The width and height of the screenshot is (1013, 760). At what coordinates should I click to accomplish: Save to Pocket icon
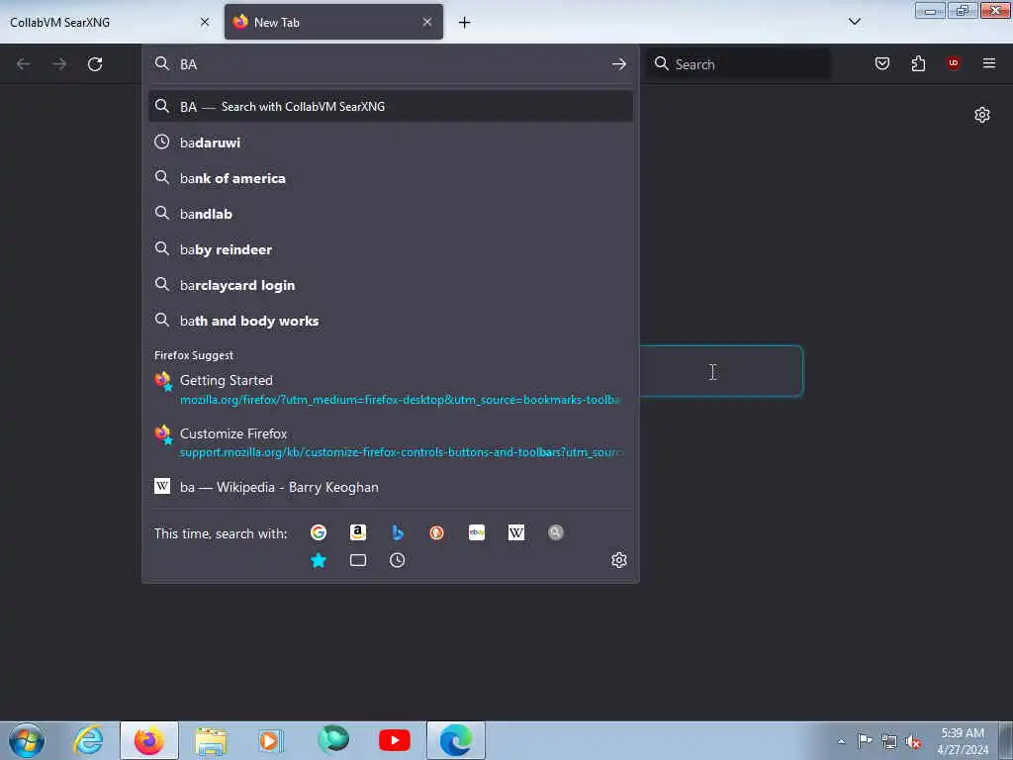click(882, 63)
